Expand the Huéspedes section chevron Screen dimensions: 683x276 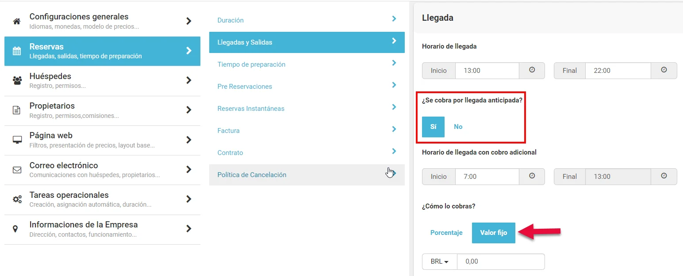pyautogui.click(x=189, y=80)
